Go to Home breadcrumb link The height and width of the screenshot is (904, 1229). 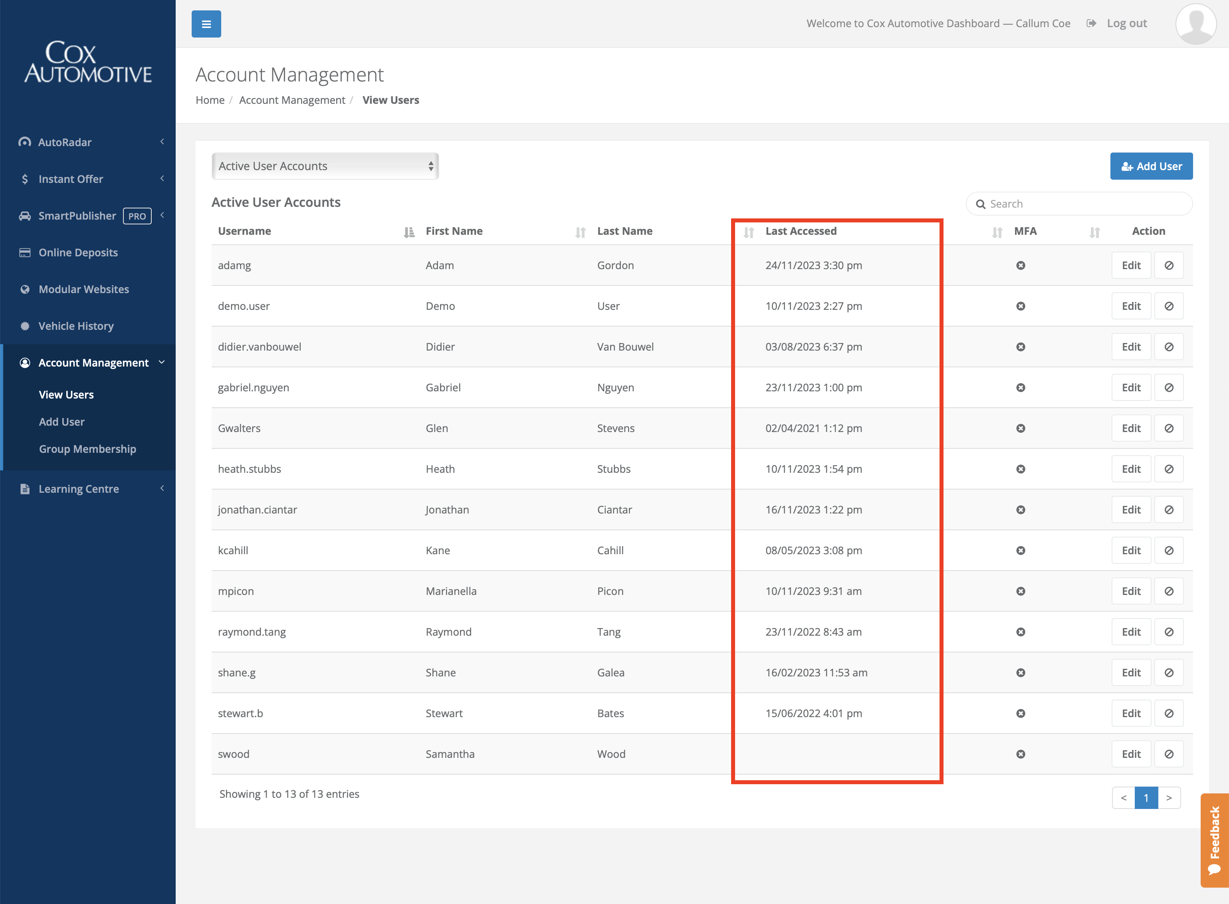point(210,100)
